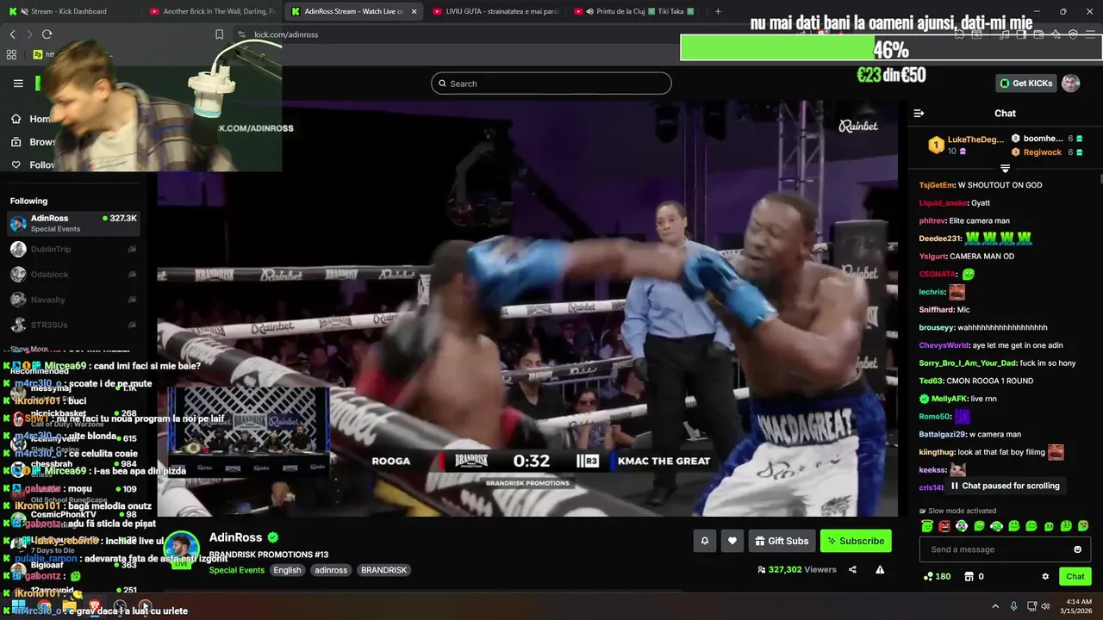Click ChevysWorld username in chat
The width and height of the screenshot is (1103, 620).
pyautogui.click(x=944, y=345)
